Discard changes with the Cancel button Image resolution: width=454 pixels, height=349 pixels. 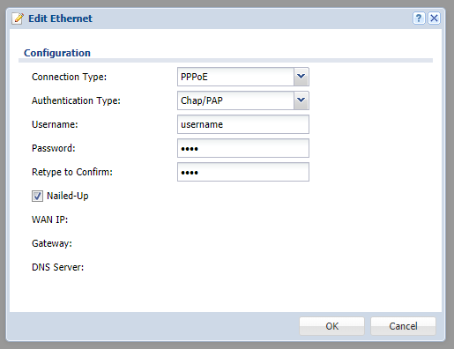(403, 326)
